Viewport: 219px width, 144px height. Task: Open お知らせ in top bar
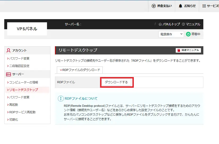click(187, 6)
